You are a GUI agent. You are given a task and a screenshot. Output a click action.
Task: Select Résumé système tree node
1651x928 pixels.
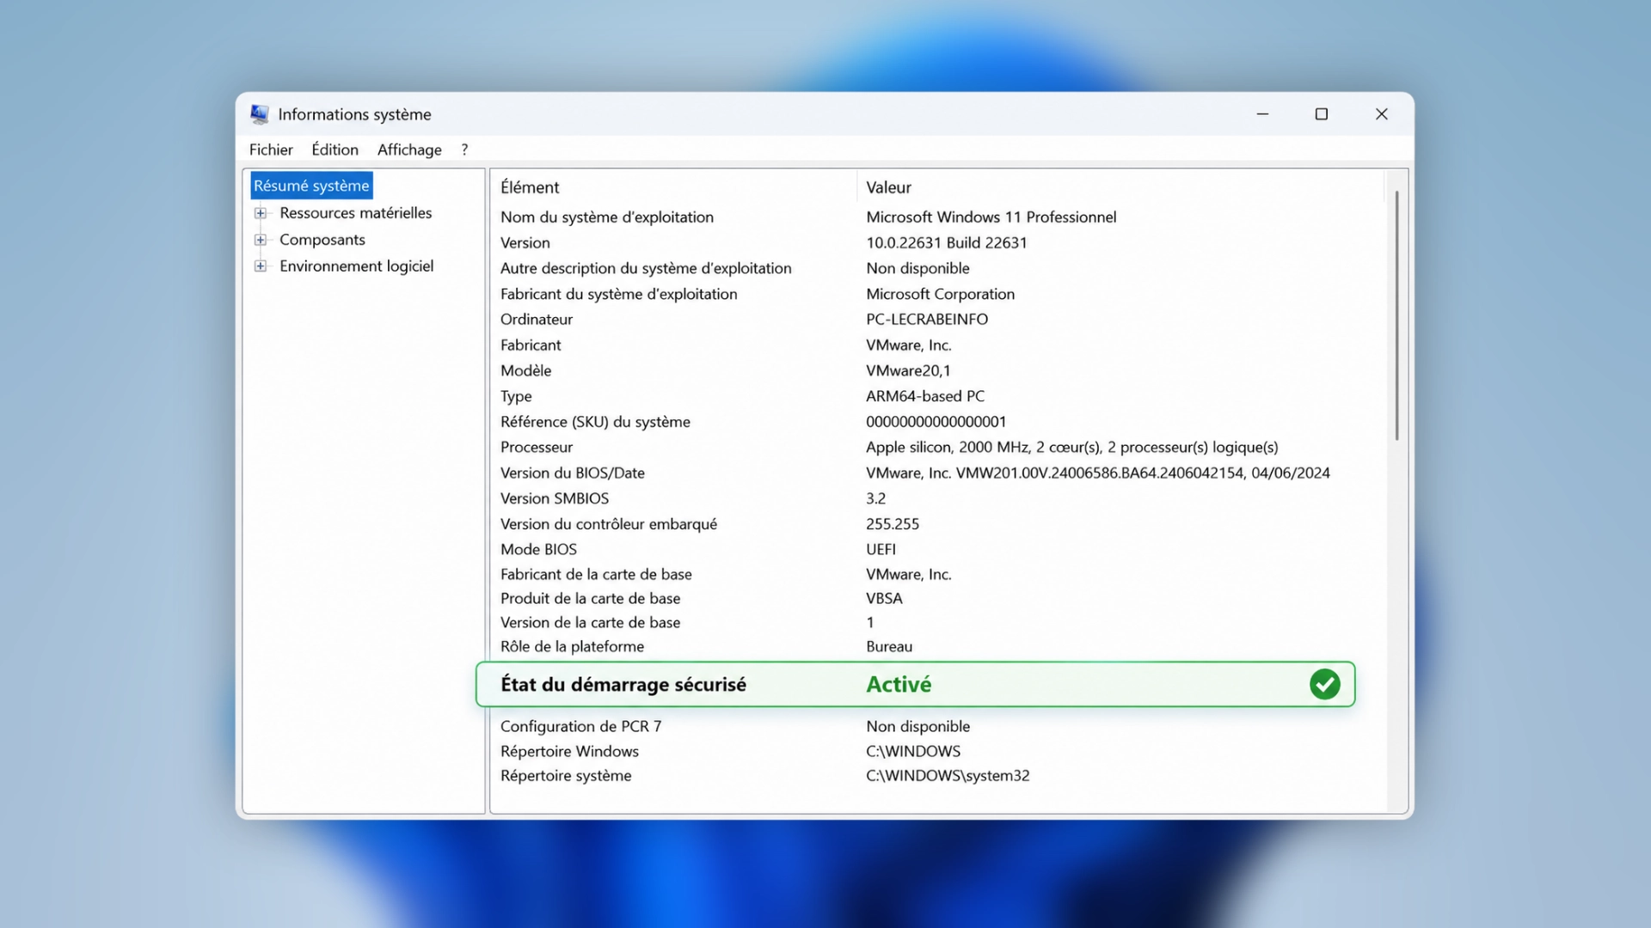[311, 186]
